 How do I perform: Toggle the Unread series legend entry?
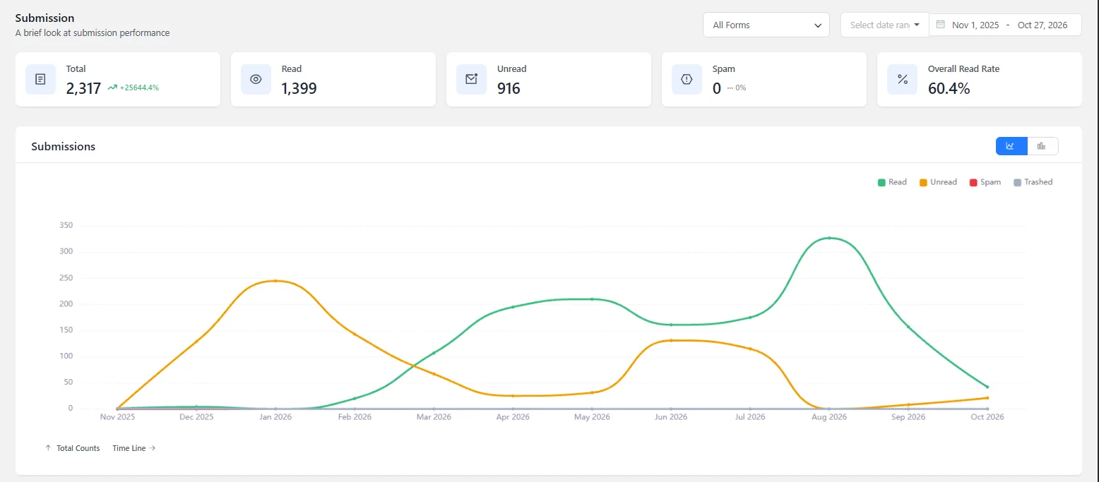938,182
